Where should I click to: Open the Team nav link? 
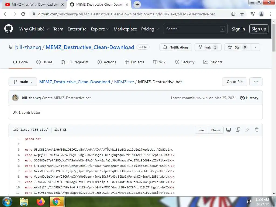point(58,29)
